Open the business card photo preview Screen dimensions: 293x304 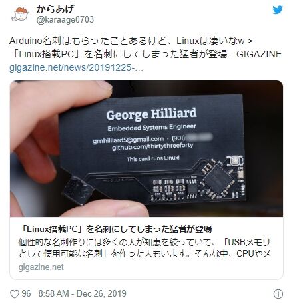[146, 148]
